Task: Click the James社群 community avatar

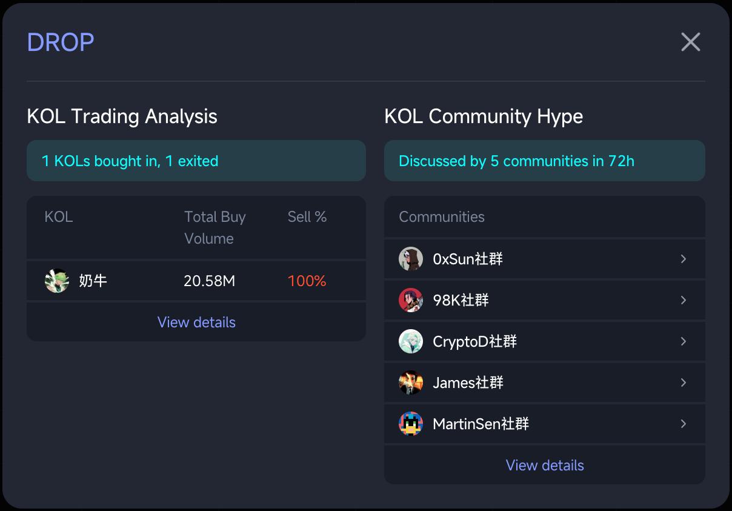Action: click(x=411, y=382)
